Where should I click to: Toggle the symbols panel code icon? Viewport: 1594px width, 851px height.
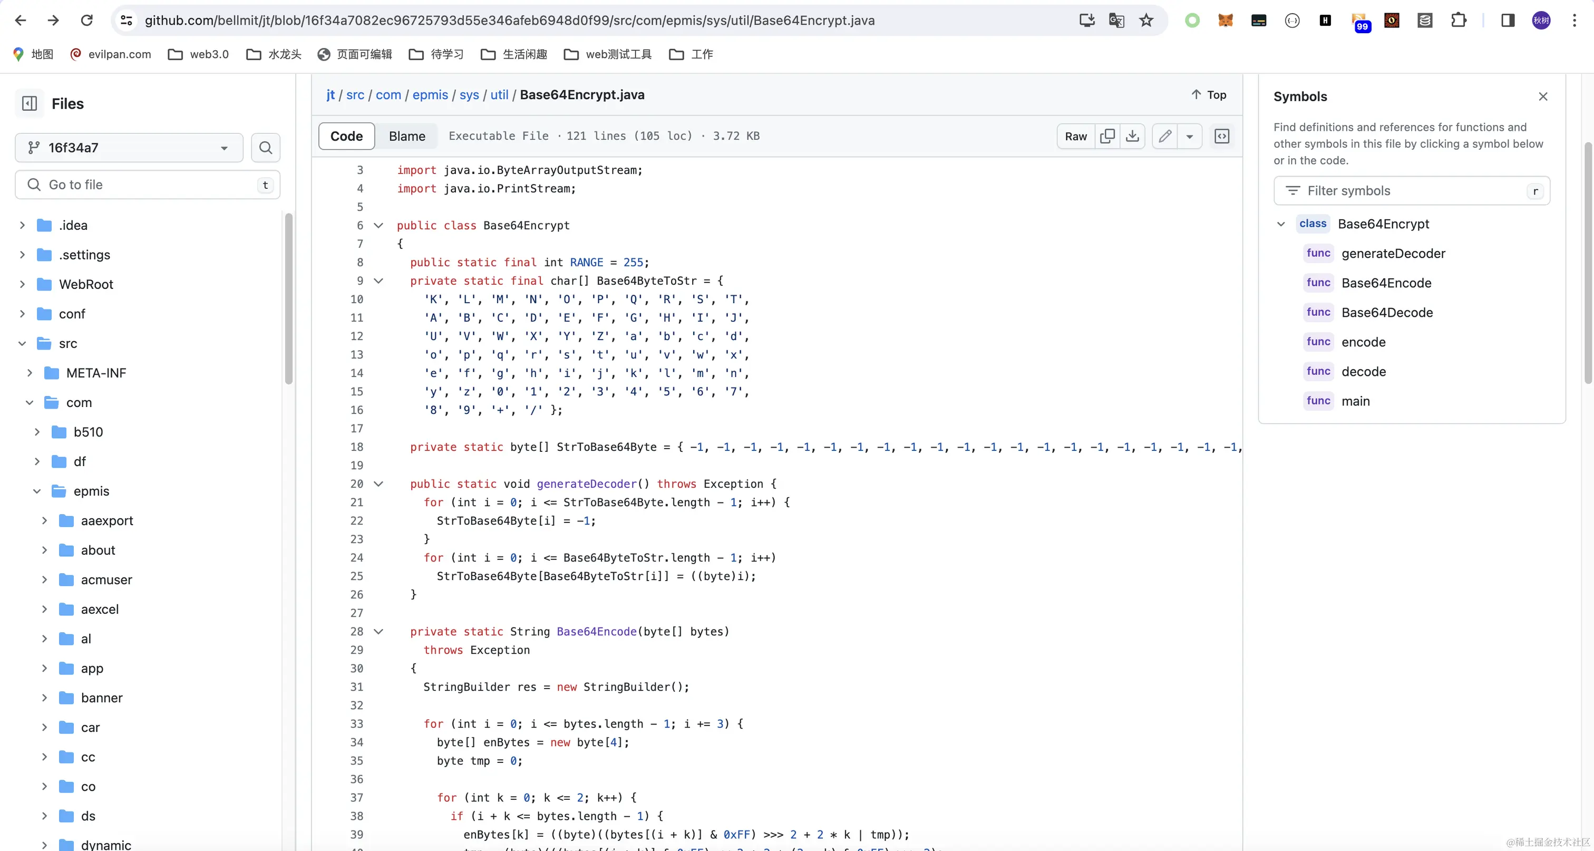(x=1222, y=136)
